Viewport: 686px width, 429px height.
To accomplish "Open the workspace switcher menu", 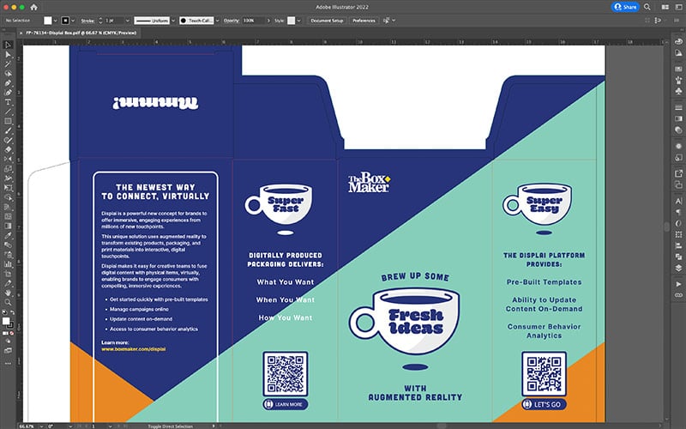I will click(678, 7).
